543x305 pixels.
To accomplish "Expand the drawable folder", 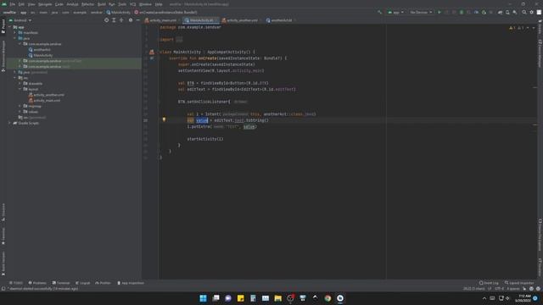I will (x=20, y=84).
